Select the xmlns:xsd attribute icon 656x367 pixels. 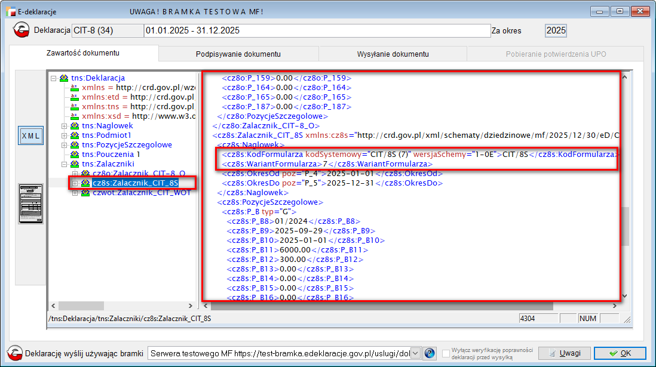coord(75,116)
